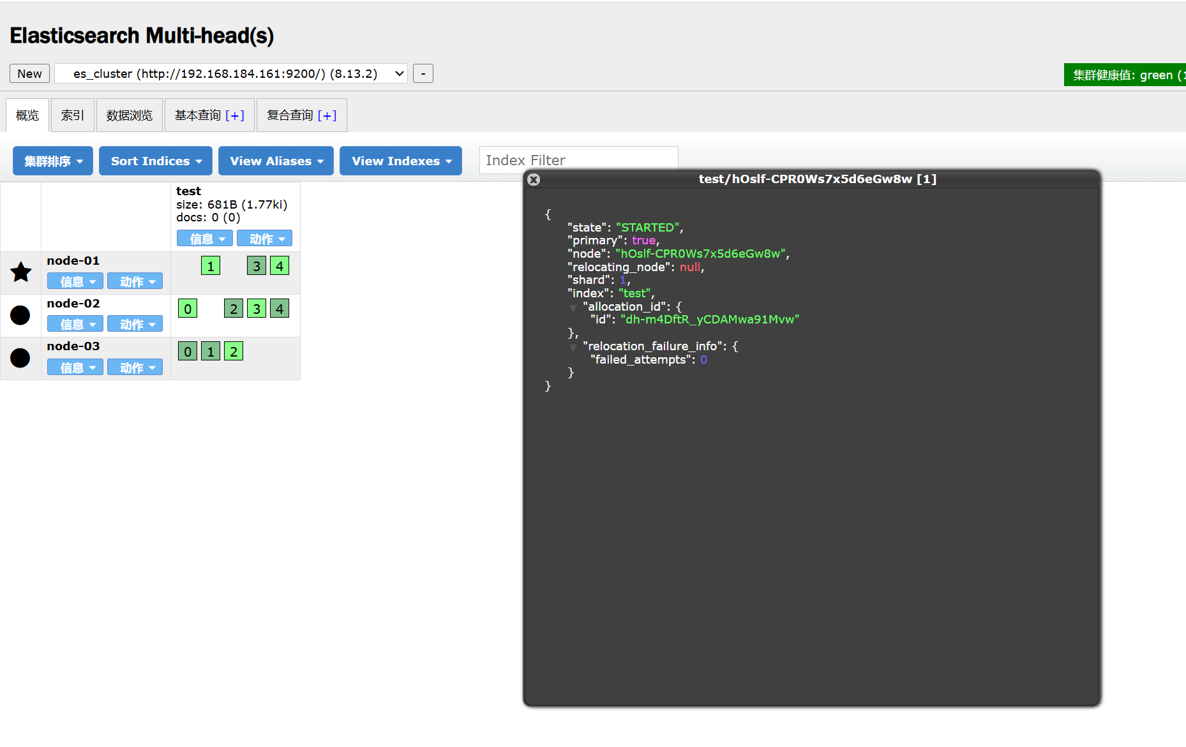This screenshot has width=1186, height=747.
Task: Open the 集群排序 dropdown
Action: click(53, 161)
